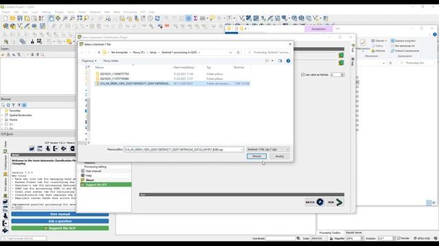Image resolution: width=439 pixels, height=246 pixels.
Task: Click the file dialog Up arrow
Action: (x=99, y=53)
